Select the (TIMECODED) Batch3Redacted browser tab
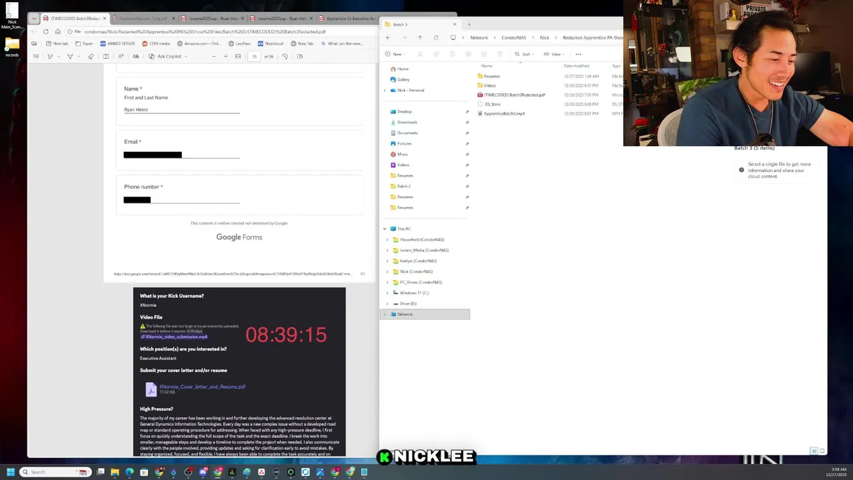The image size is (853, 480). point(74,19)
